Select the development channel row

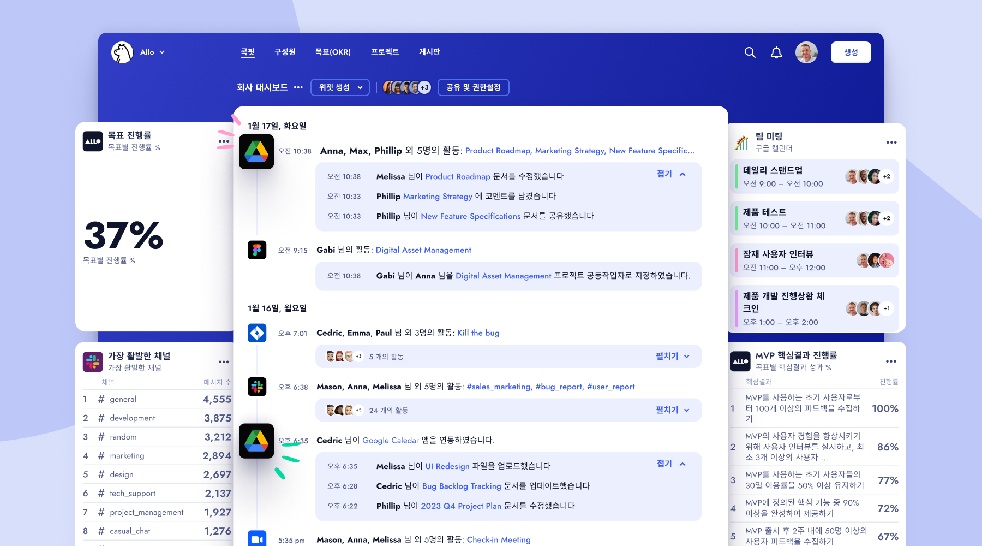[157, 418]
